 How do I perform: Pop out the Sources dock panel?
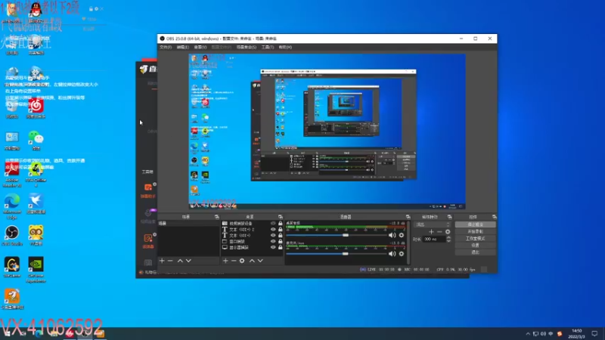click(281, 217)
